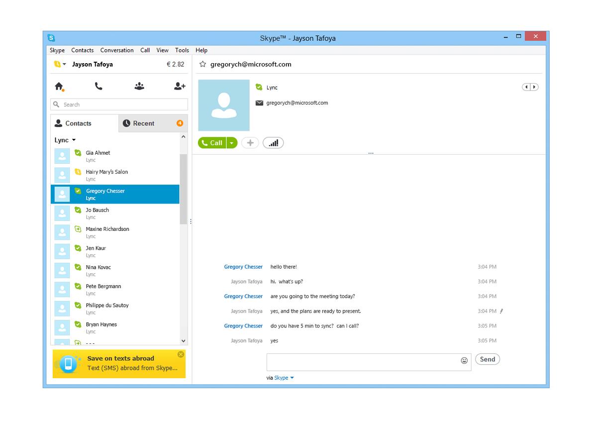
Task: Open the call phones dial pad icon
Action: point(99,86)
